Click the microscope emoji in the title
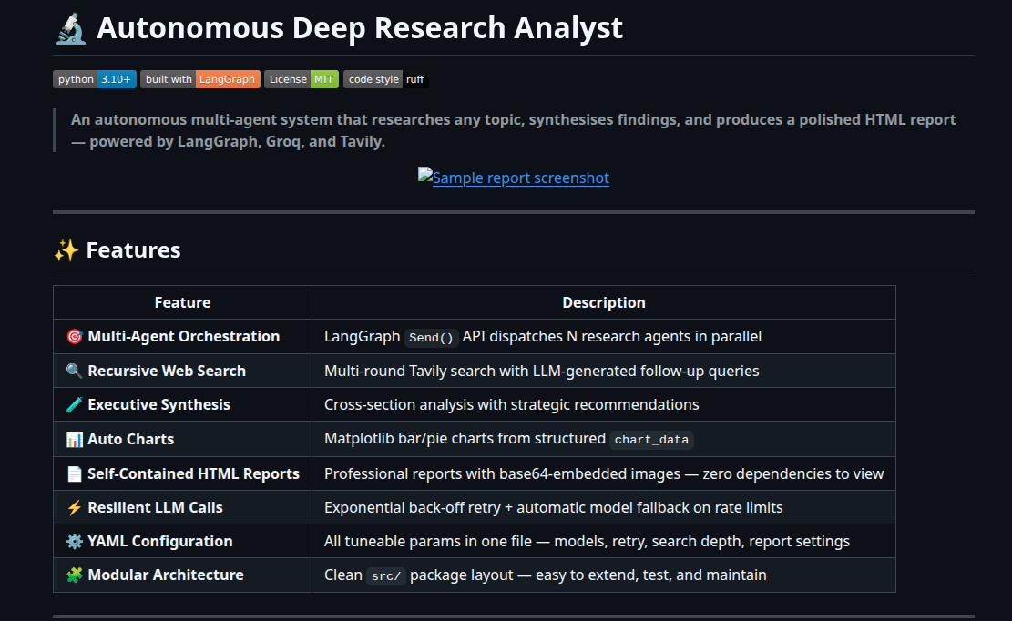The width and height of the screenshot is (1012, 621). 70,28
